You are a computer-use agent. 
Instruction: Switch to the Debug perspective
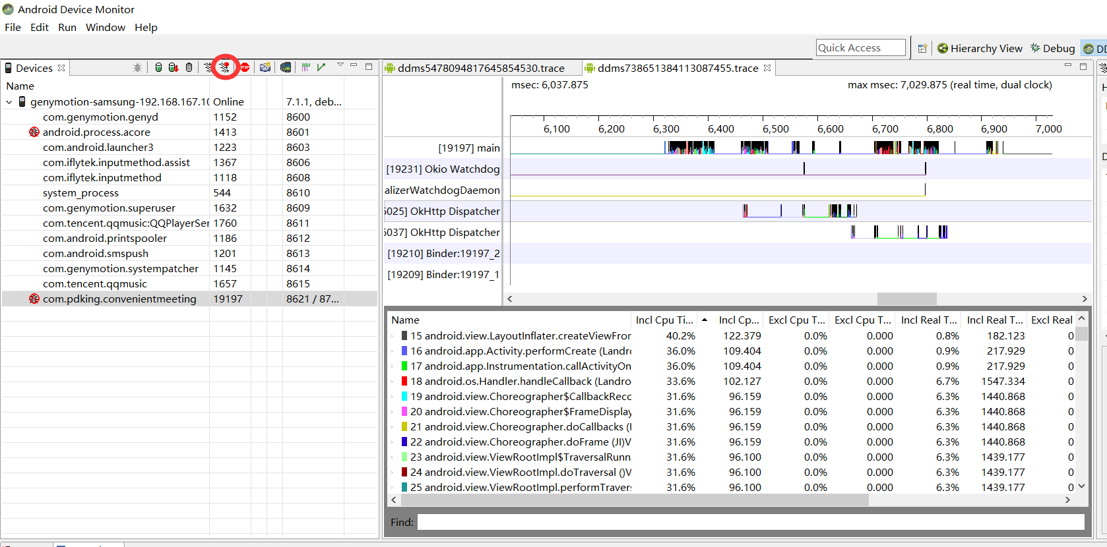(x=1053, y=48)
